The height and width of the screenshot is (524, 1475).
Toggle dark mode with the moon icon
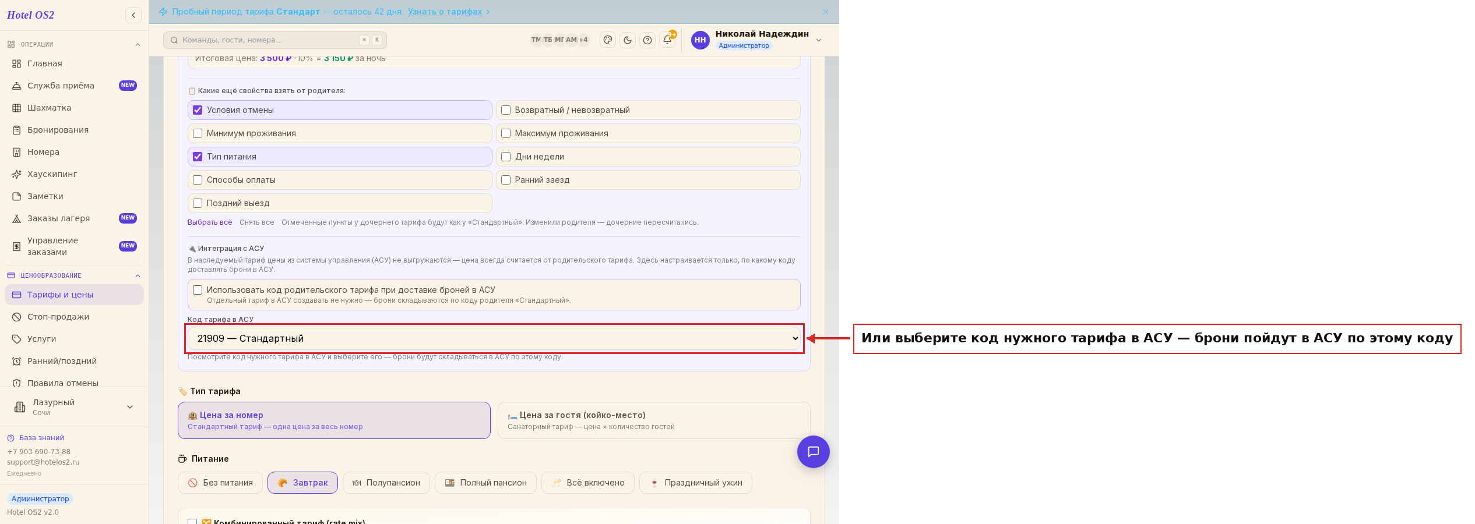click(x=628, y=40)
